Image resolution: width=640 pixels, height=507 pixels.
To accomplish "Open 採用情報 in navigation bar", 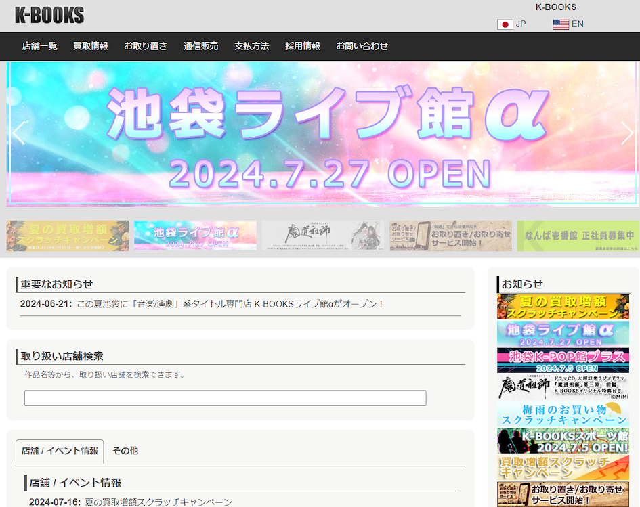I will click(x=303, y=46).
